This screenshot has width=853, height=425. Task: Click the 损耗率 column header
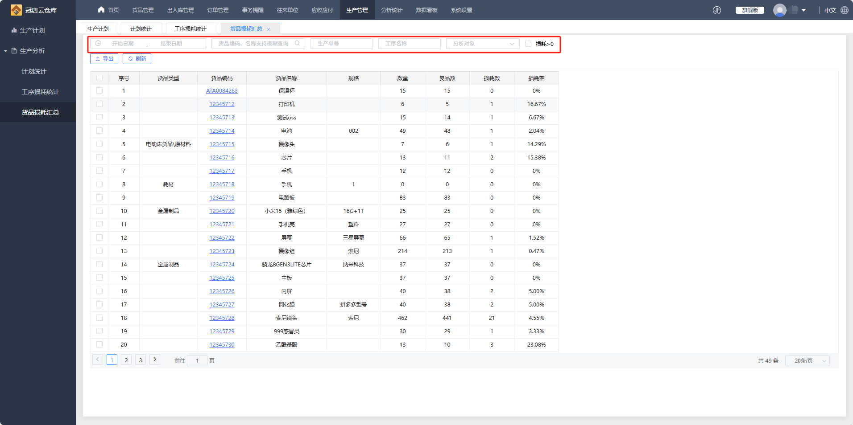536,78
